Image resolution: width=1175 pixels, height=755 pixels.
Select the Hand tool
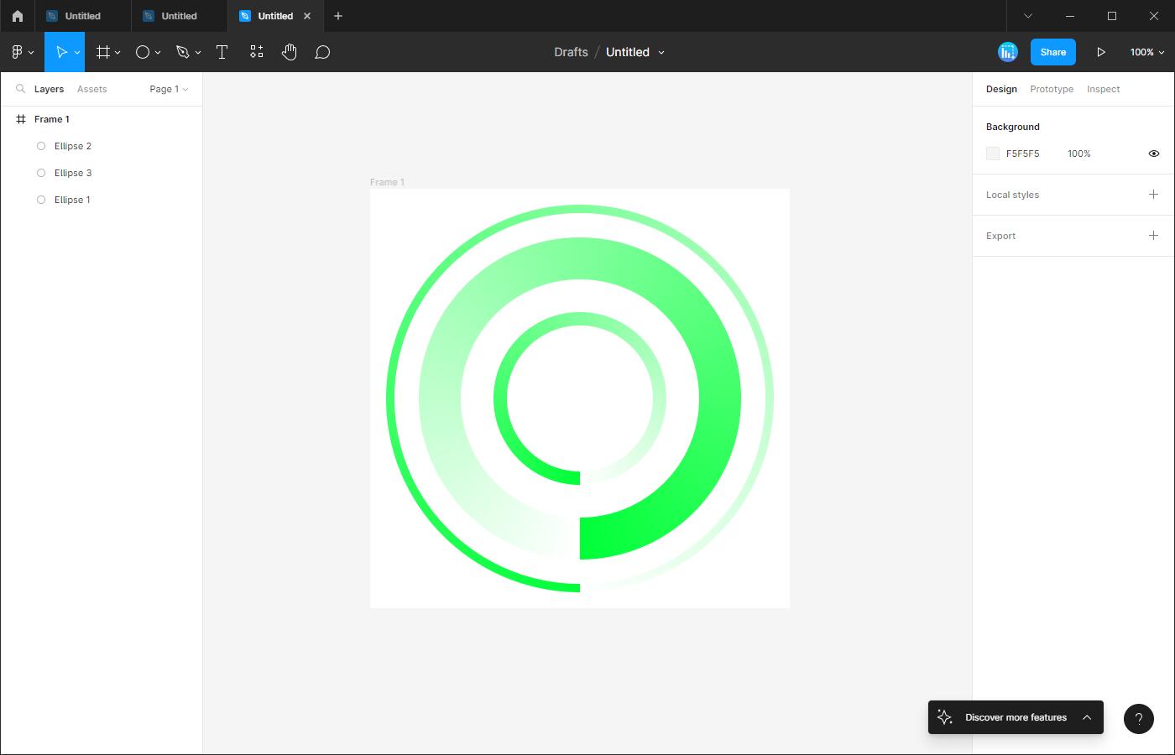click(x=290, y=52)
